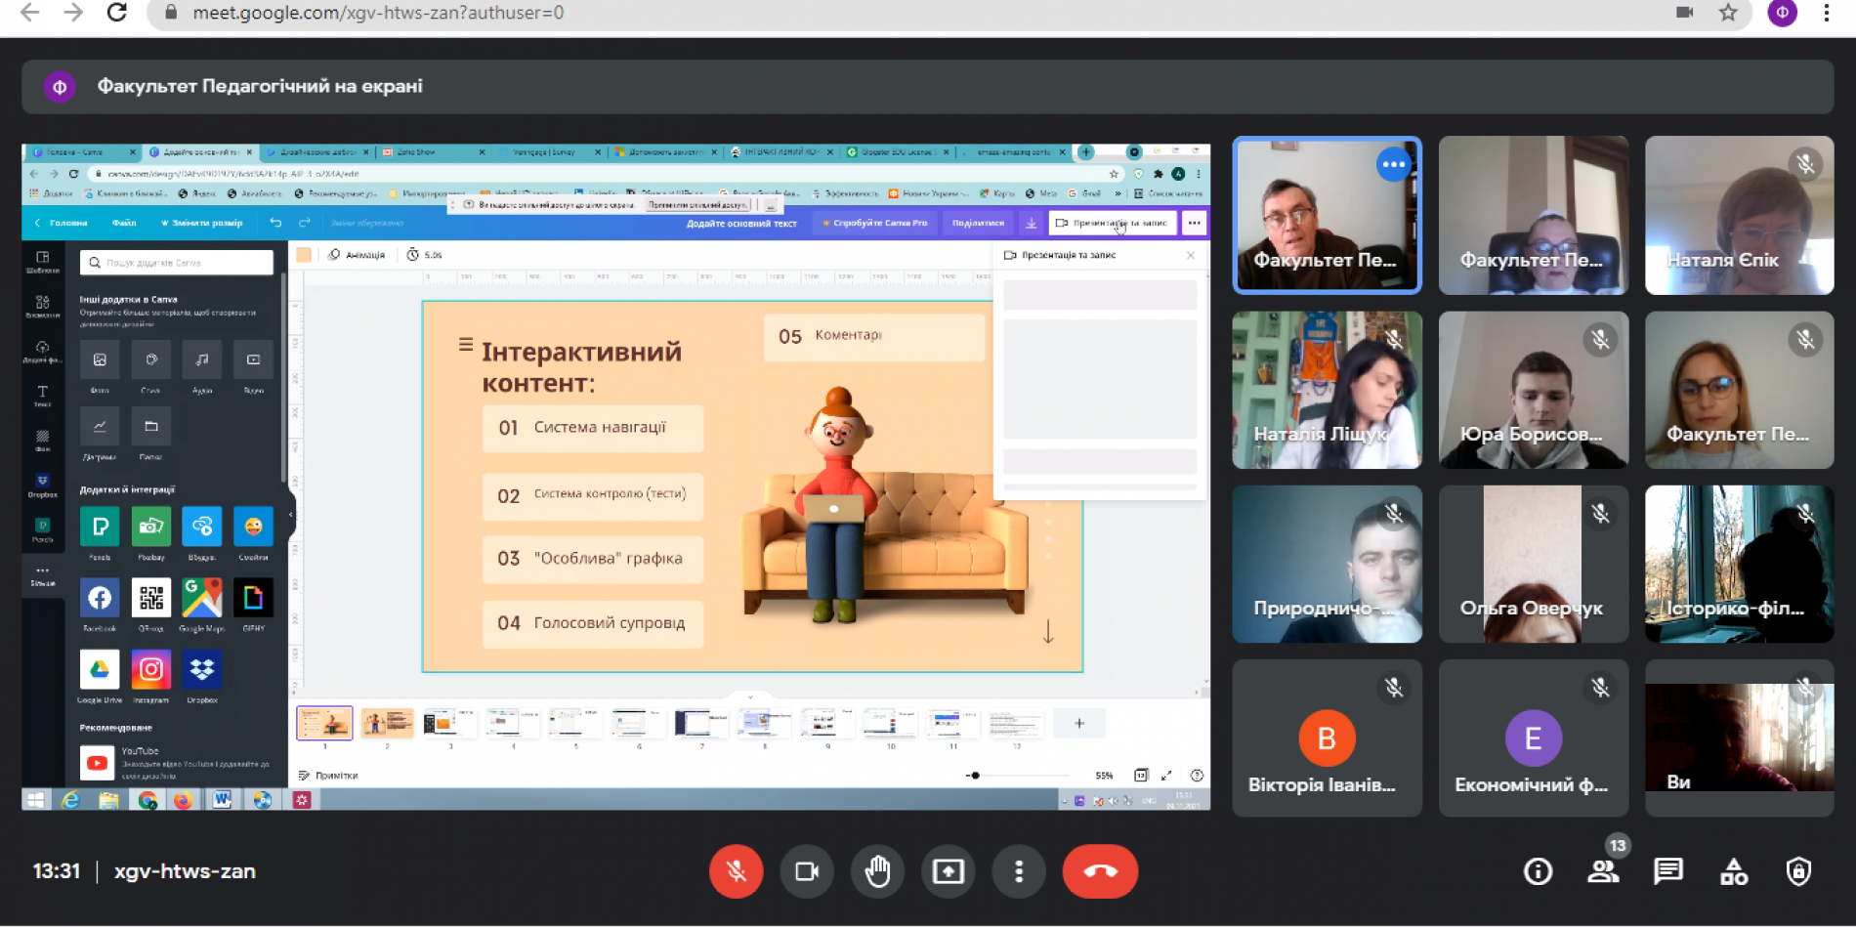Close the Презентація та запис panel
This screenshot has height=928, width=1856.
[x=1190, y=255]
